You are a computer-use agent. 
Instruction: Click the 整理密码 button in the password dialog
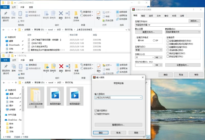[118, 125]
